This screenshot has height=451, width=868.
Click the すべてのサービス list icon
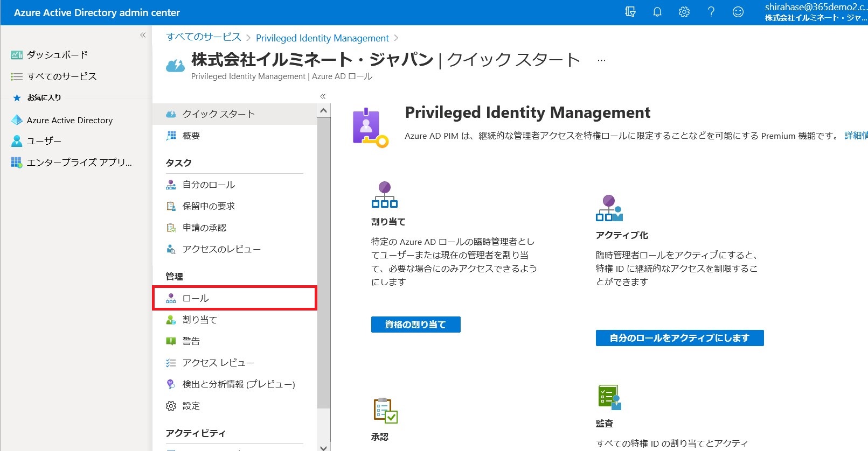17,76
